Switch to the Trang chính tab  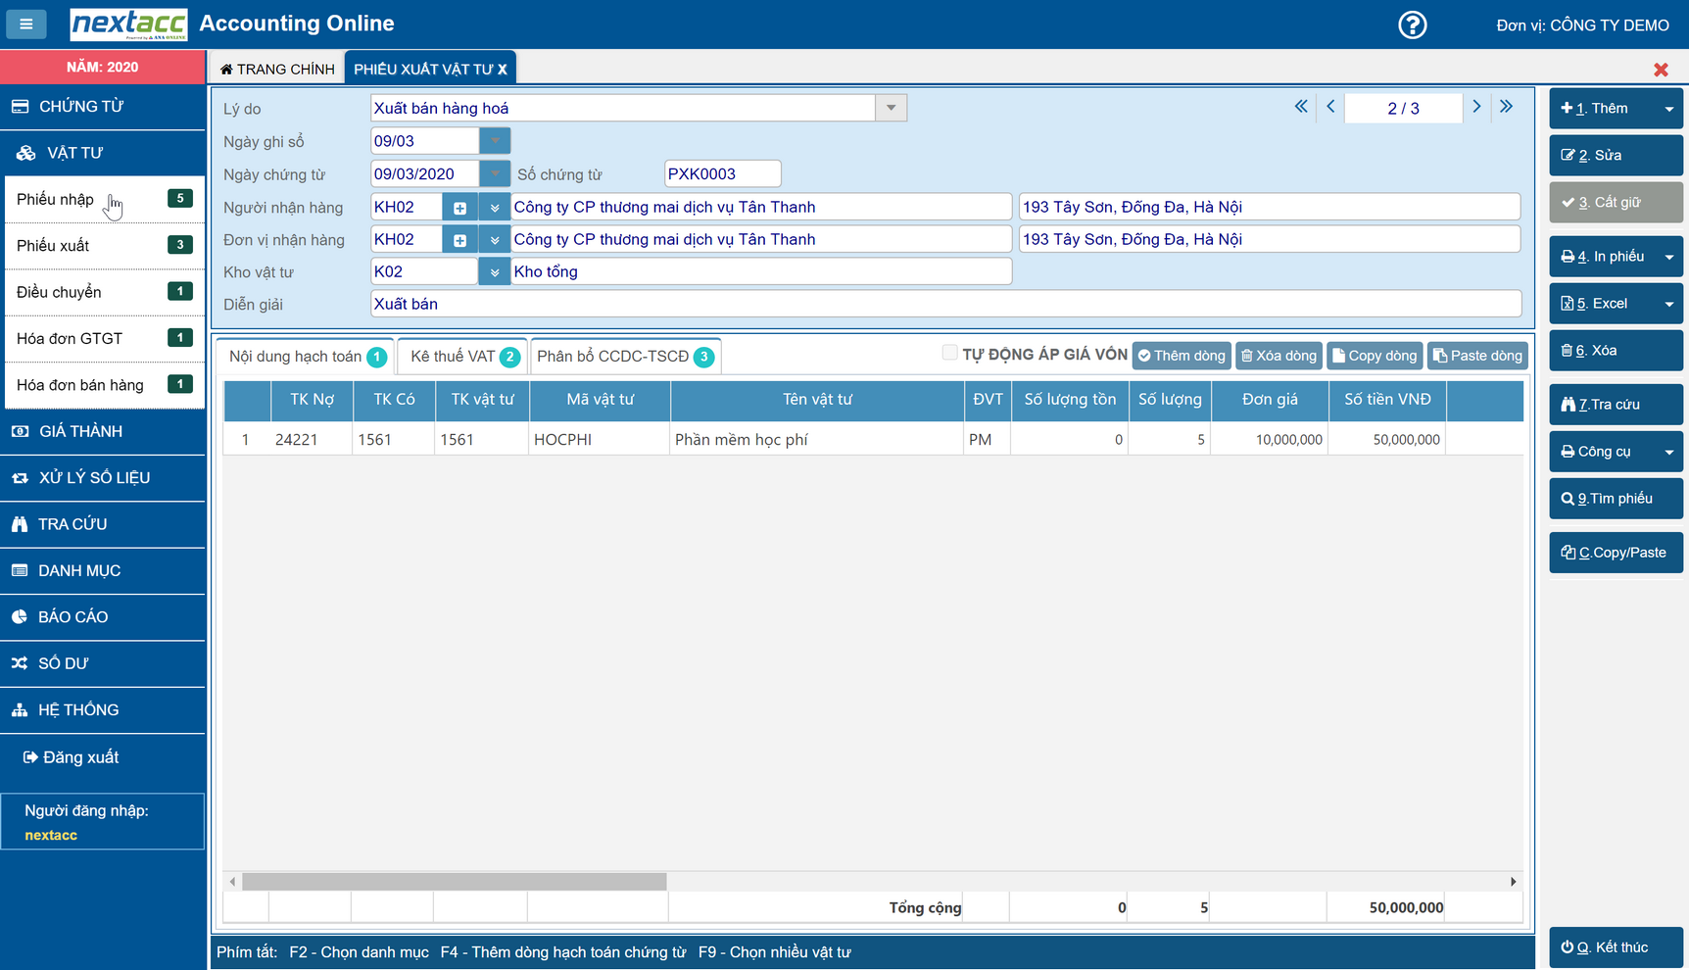(x=277, y=69)
